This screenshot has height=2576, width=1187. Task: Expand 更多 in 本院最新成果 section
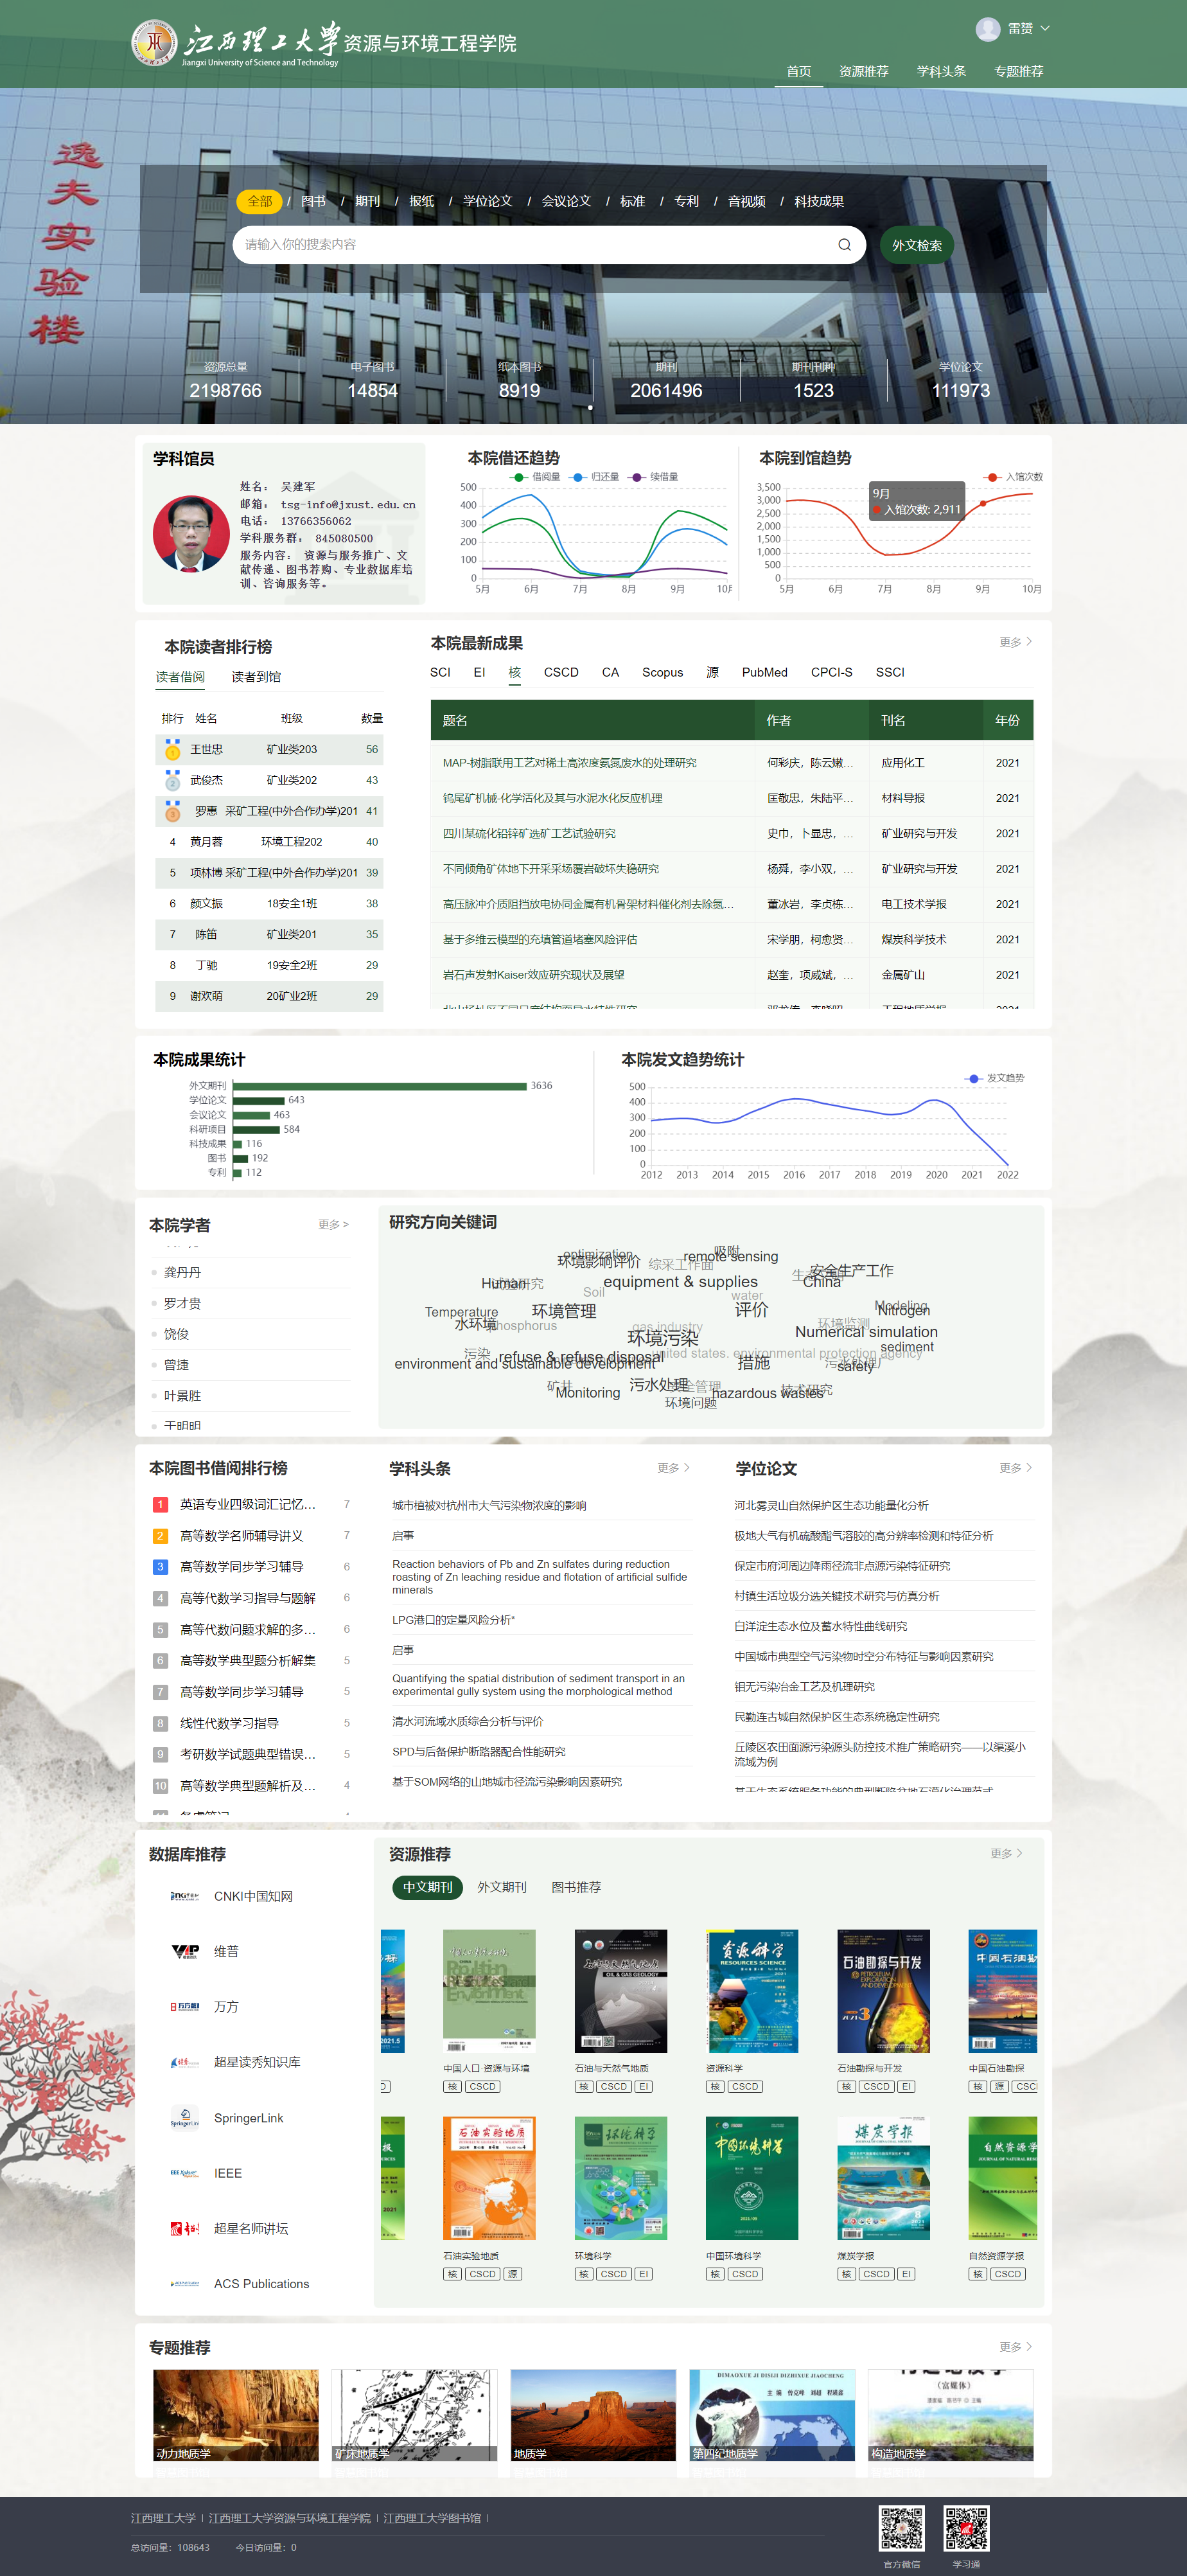click(x=1016, y=642)
